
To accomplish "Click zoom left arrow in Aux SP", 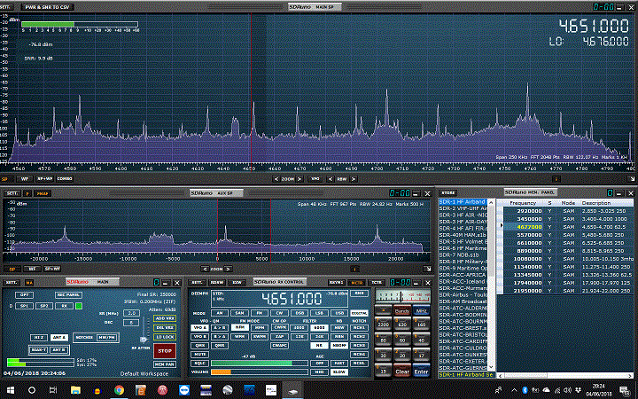I will (205, 269).
